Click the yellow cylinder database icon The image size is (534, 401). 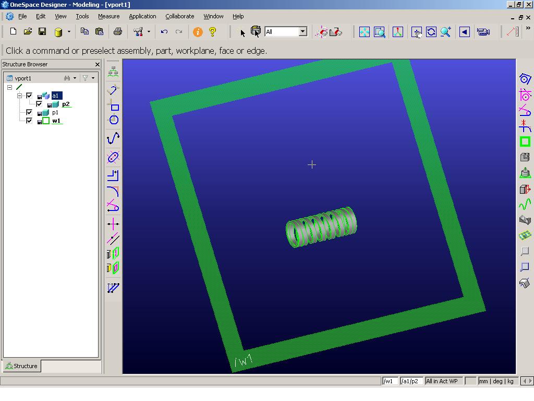click(58, 32)
